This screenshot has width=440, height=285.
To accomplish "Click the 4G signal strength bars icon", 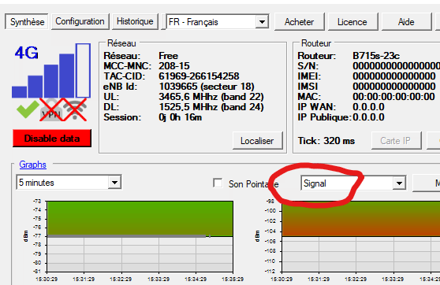I will tap(51, 70).
